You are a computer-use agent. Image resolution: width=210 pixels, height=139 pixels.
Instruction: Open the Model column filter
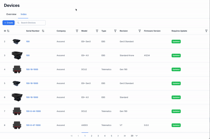coord(97,31)
